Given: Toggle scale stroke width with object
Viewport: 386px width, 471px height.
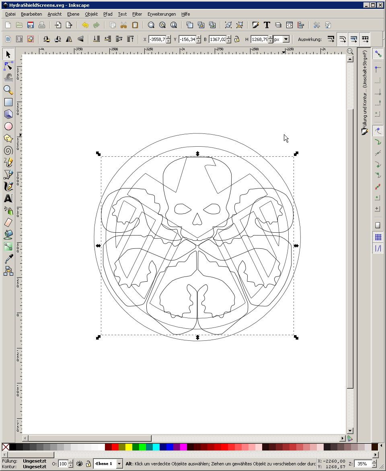Looking at the screenshot, I should tap(331, 39).
